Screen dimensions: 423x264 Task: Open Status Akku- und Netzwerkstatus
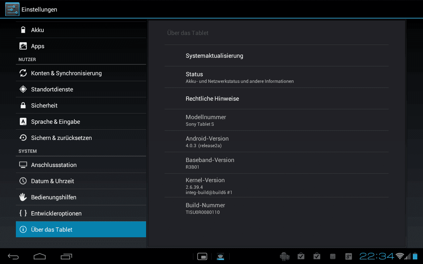pos(277,77)
